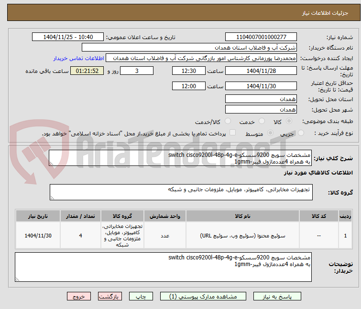Screen dimensions: 361x309
Task: Click the delivery province field همدان
Action: [261, 99]
